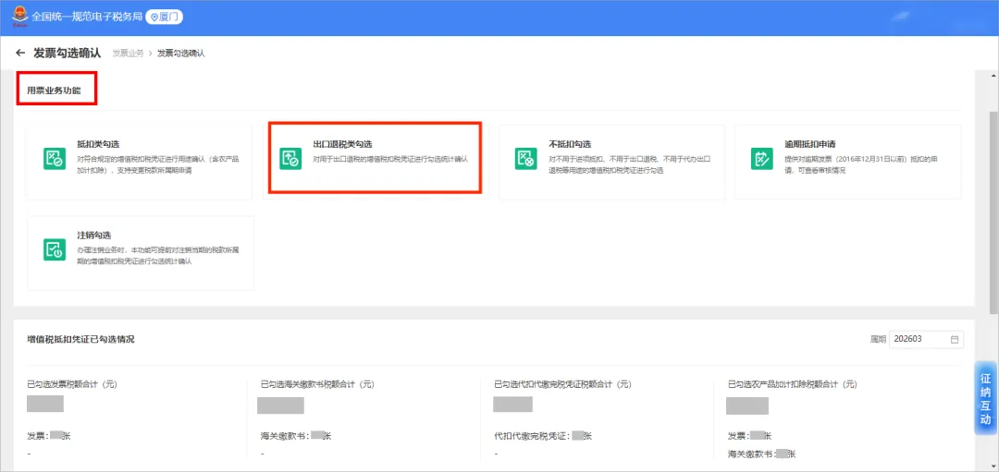The height and width of the screenshot is (472, 999).
Task: Click the 发票勾选确认 breadcrumb end item
Action: click(x=181, y=54)
